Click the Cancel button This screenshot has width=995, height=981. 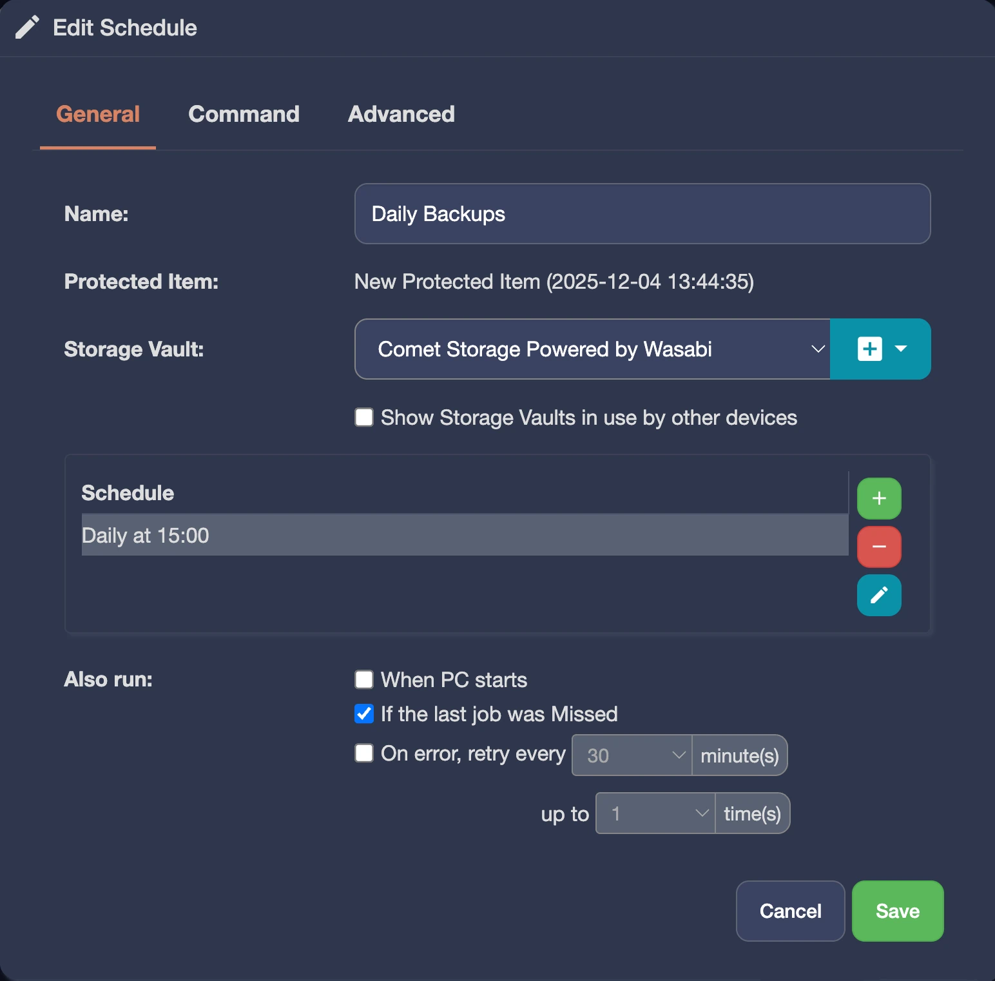[791, 911]
